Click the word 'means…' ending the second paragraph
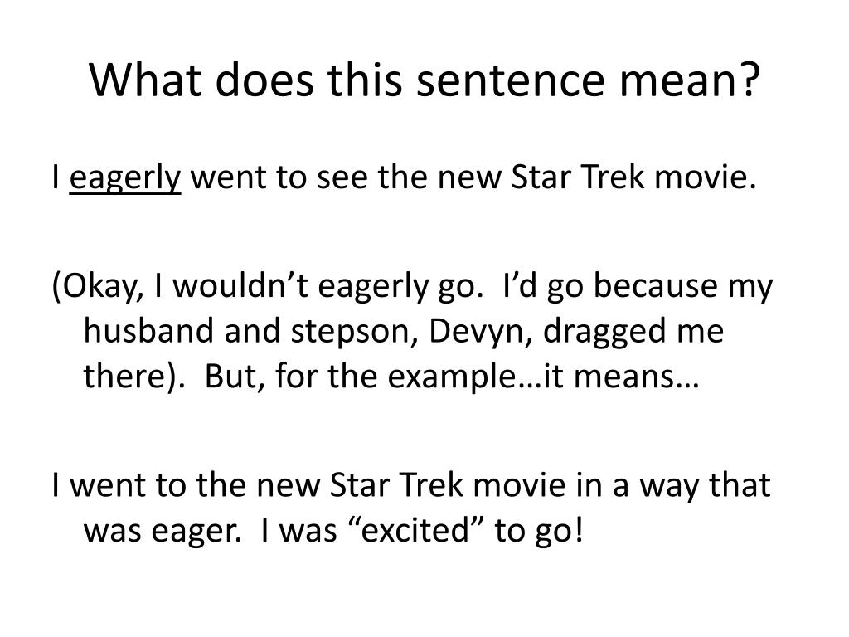849x637 pixels. (637, 377)
